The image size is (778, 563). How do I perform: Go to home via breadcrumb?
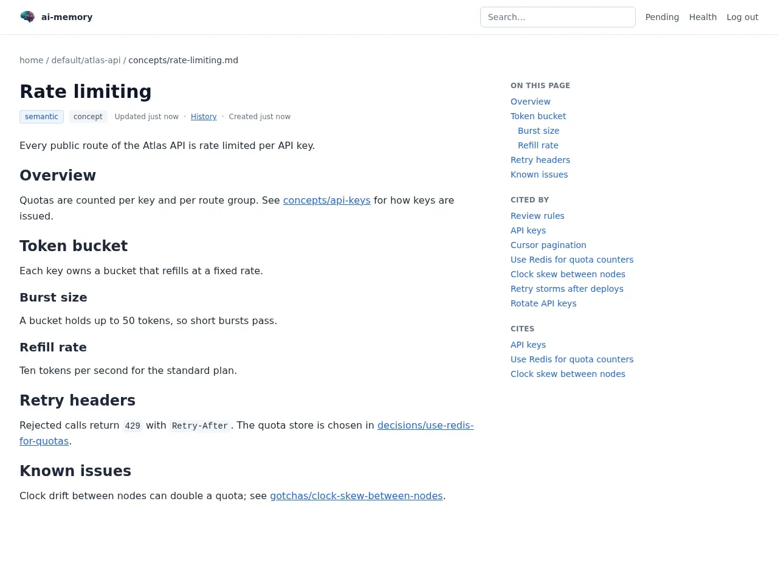pos(32,60)
